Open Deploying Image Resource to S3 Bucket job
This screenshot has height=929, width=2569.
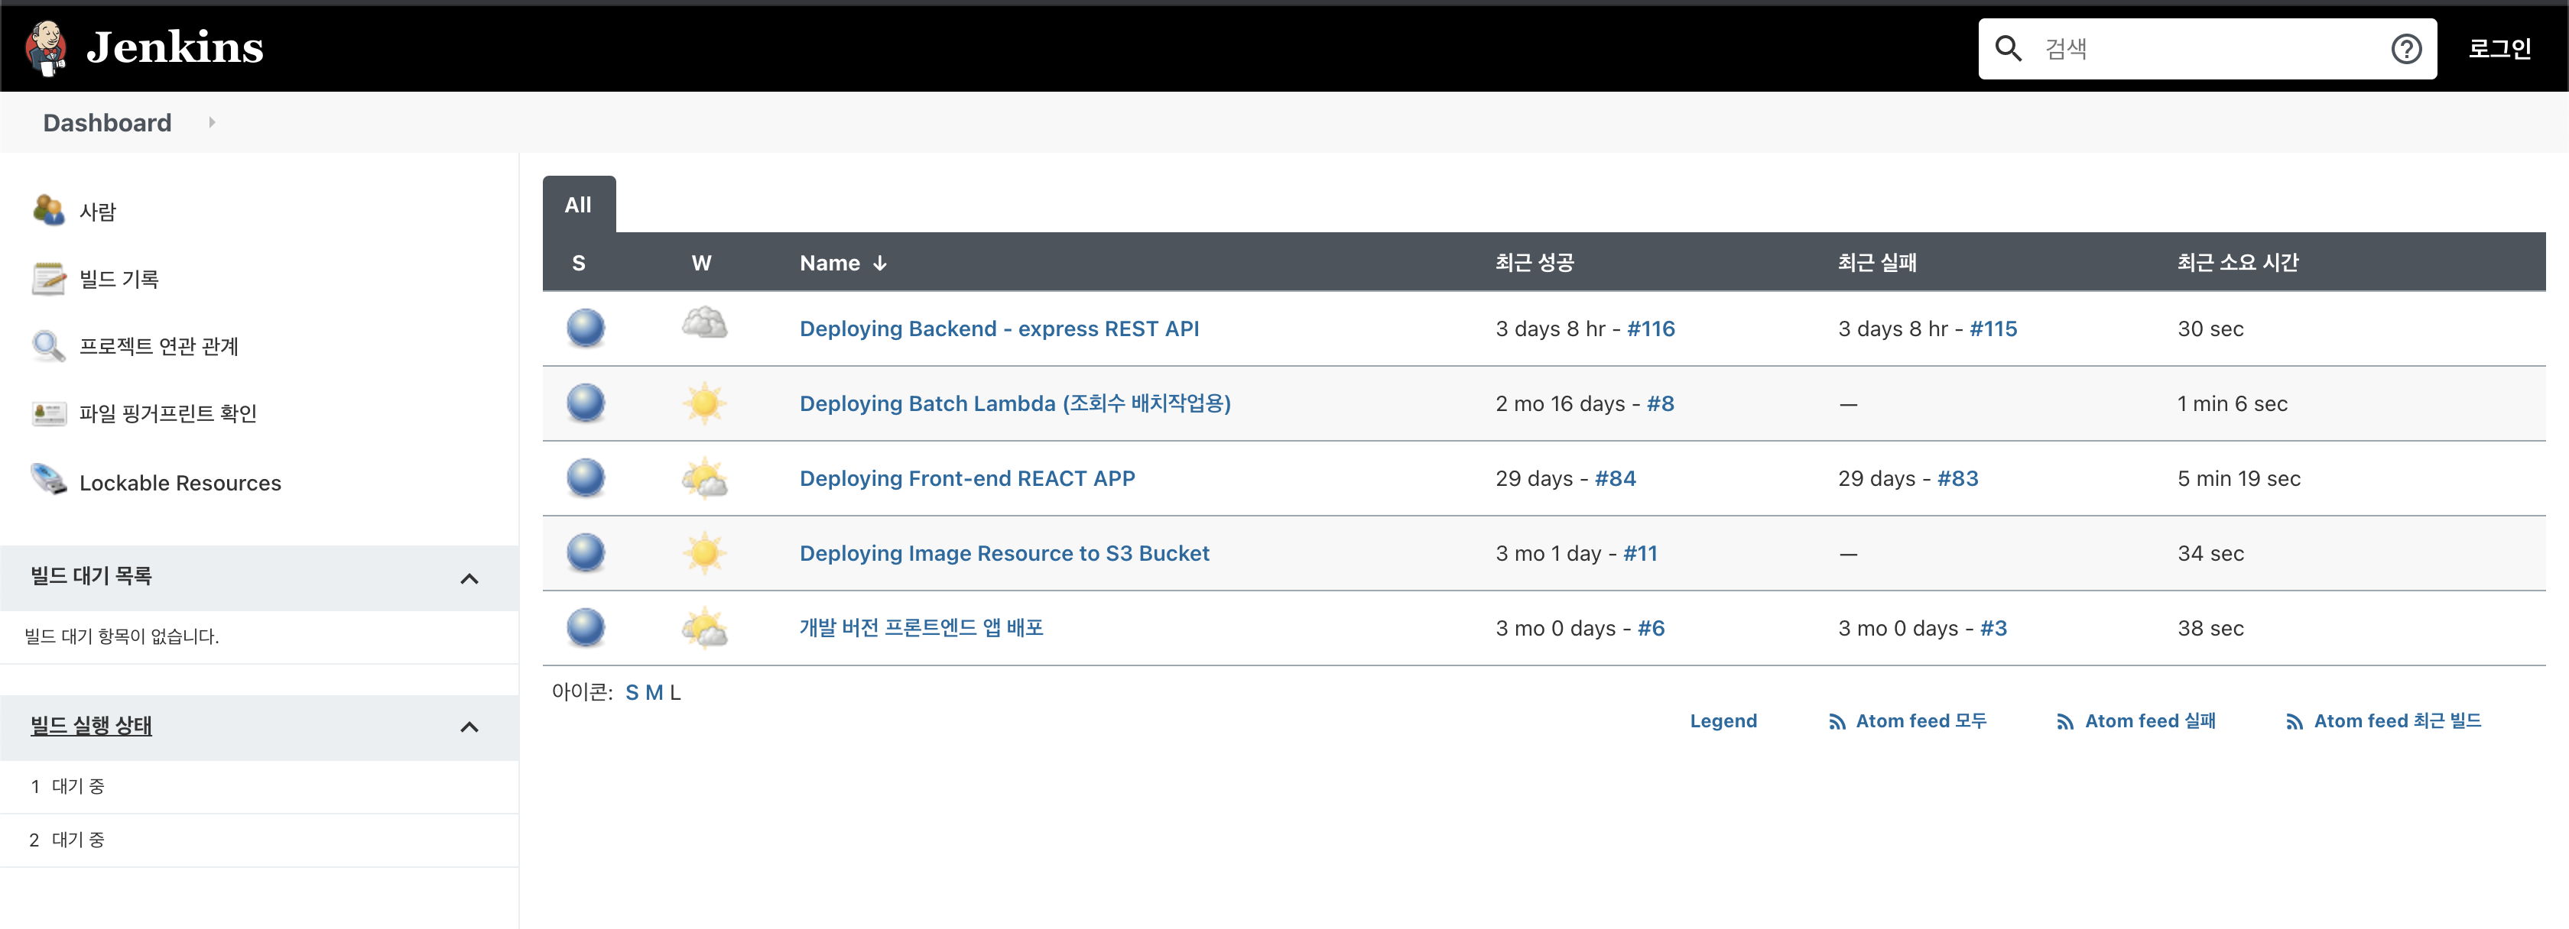pos(1004,553)
